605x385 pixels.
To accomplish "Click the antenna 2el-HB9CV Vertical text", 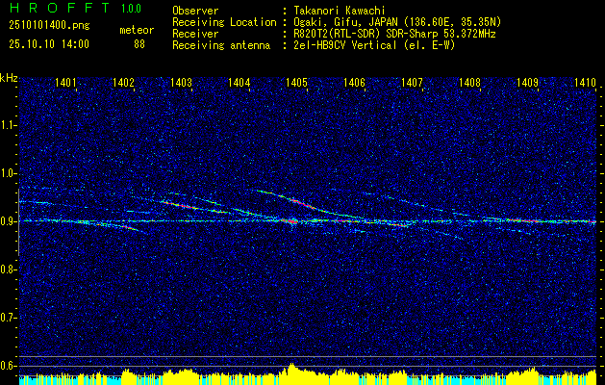I will pyautogui.click(x=345, y=45).
